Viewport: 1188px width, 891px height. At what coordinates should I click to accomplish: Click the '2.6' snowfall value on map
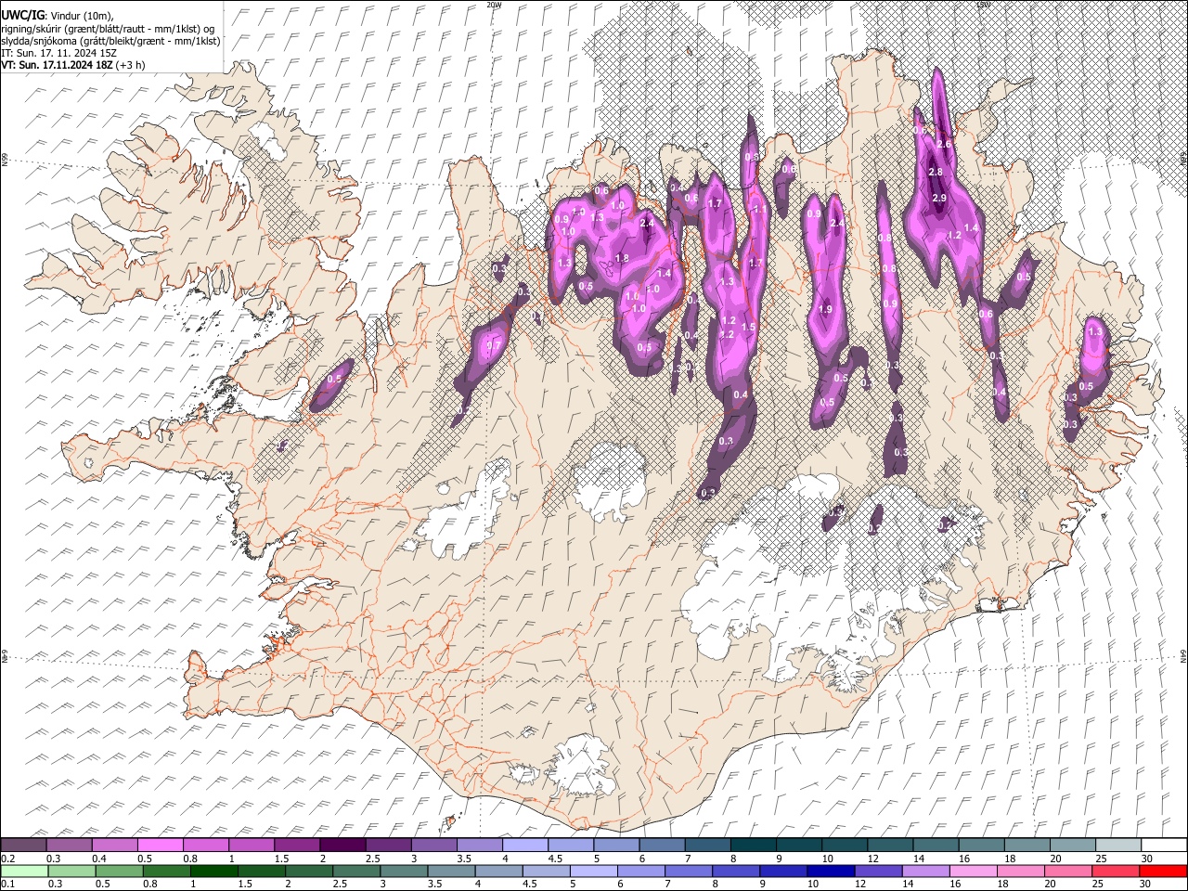pyautogui.click(x=945, y=144)
